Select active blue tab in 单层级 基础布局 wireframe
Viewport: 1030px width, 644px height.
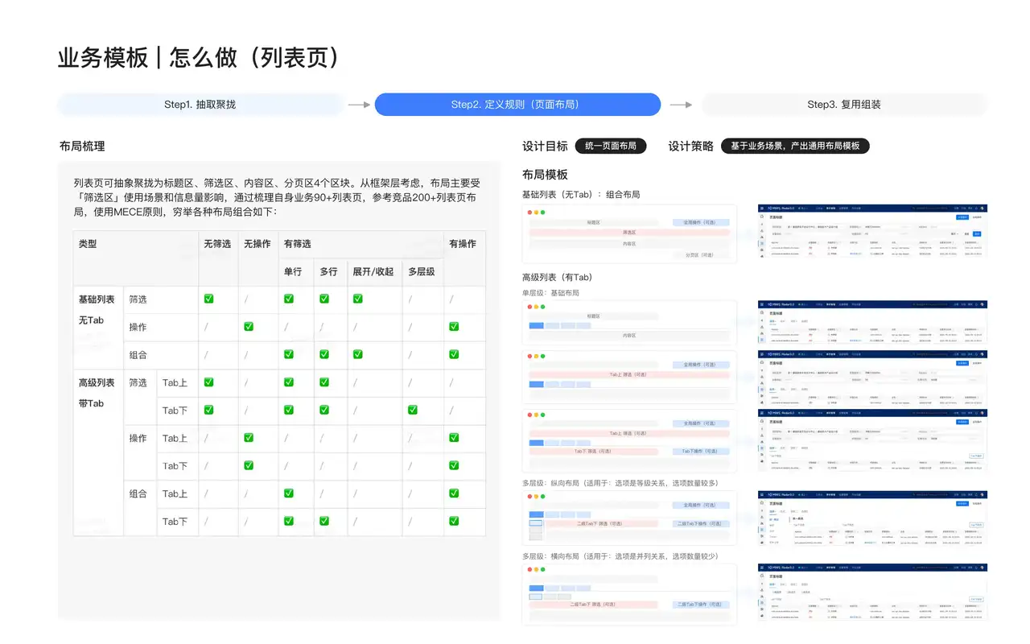[x=537, y=324]
